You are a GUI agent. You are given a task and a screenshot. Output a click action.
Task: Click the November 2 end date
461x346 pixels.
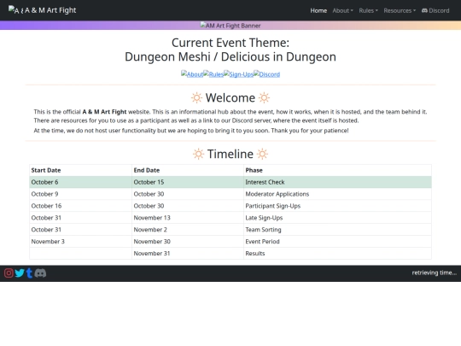[x=188, y=230]
